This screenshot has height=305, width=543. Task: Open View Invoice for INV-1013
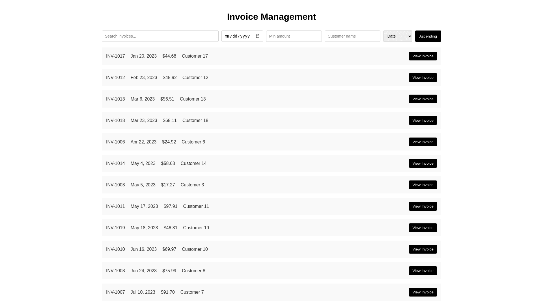[x=423, y=99]
